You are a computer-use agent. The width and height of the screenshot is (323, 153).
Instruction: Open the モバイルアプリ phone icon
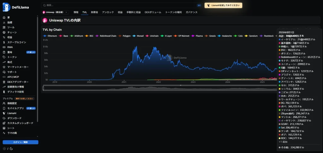(x=4, y=108)
